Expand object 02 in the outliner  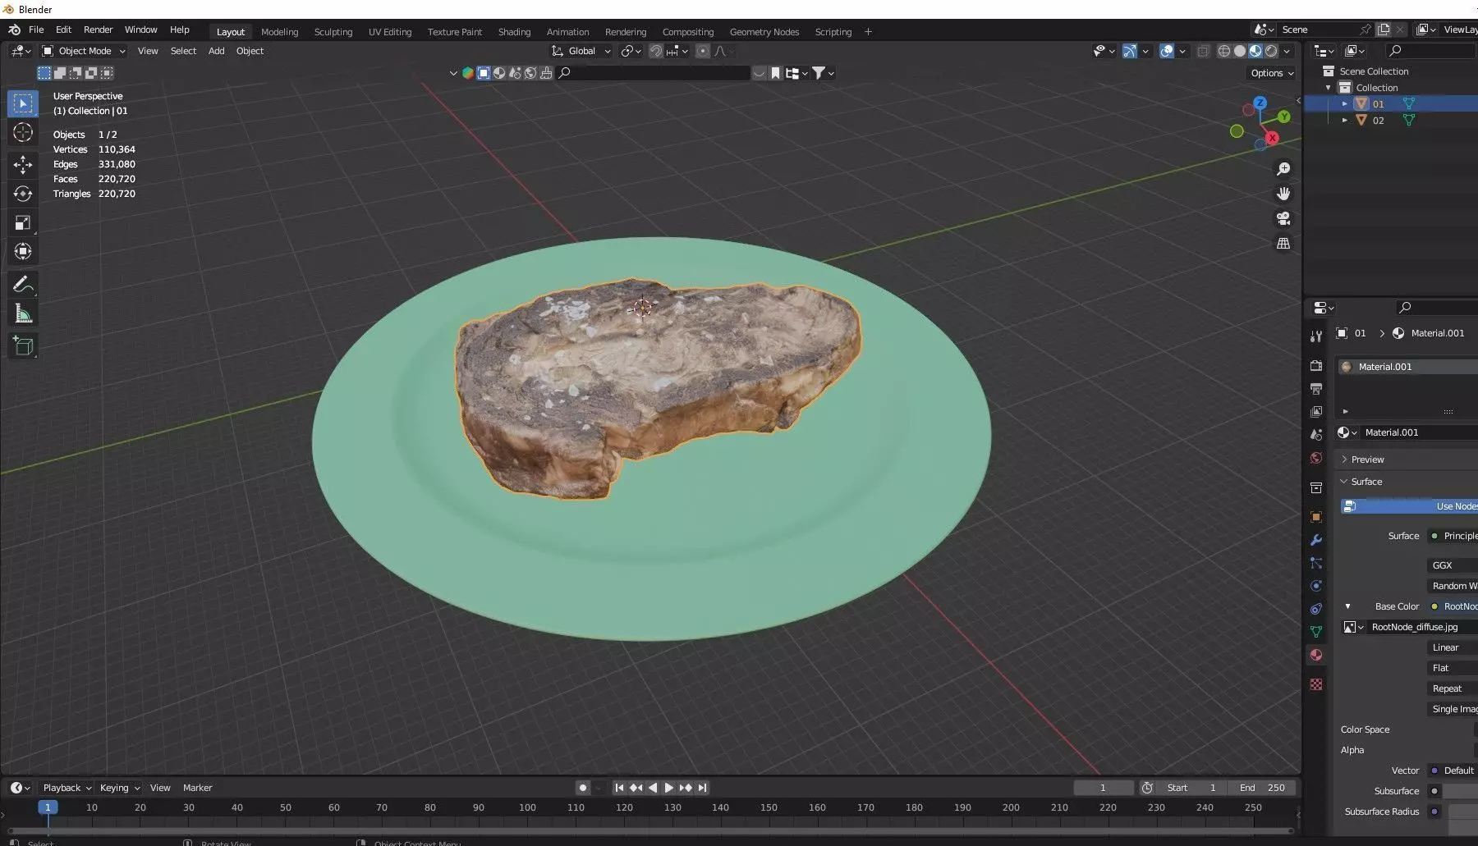tap(1344, 121)
